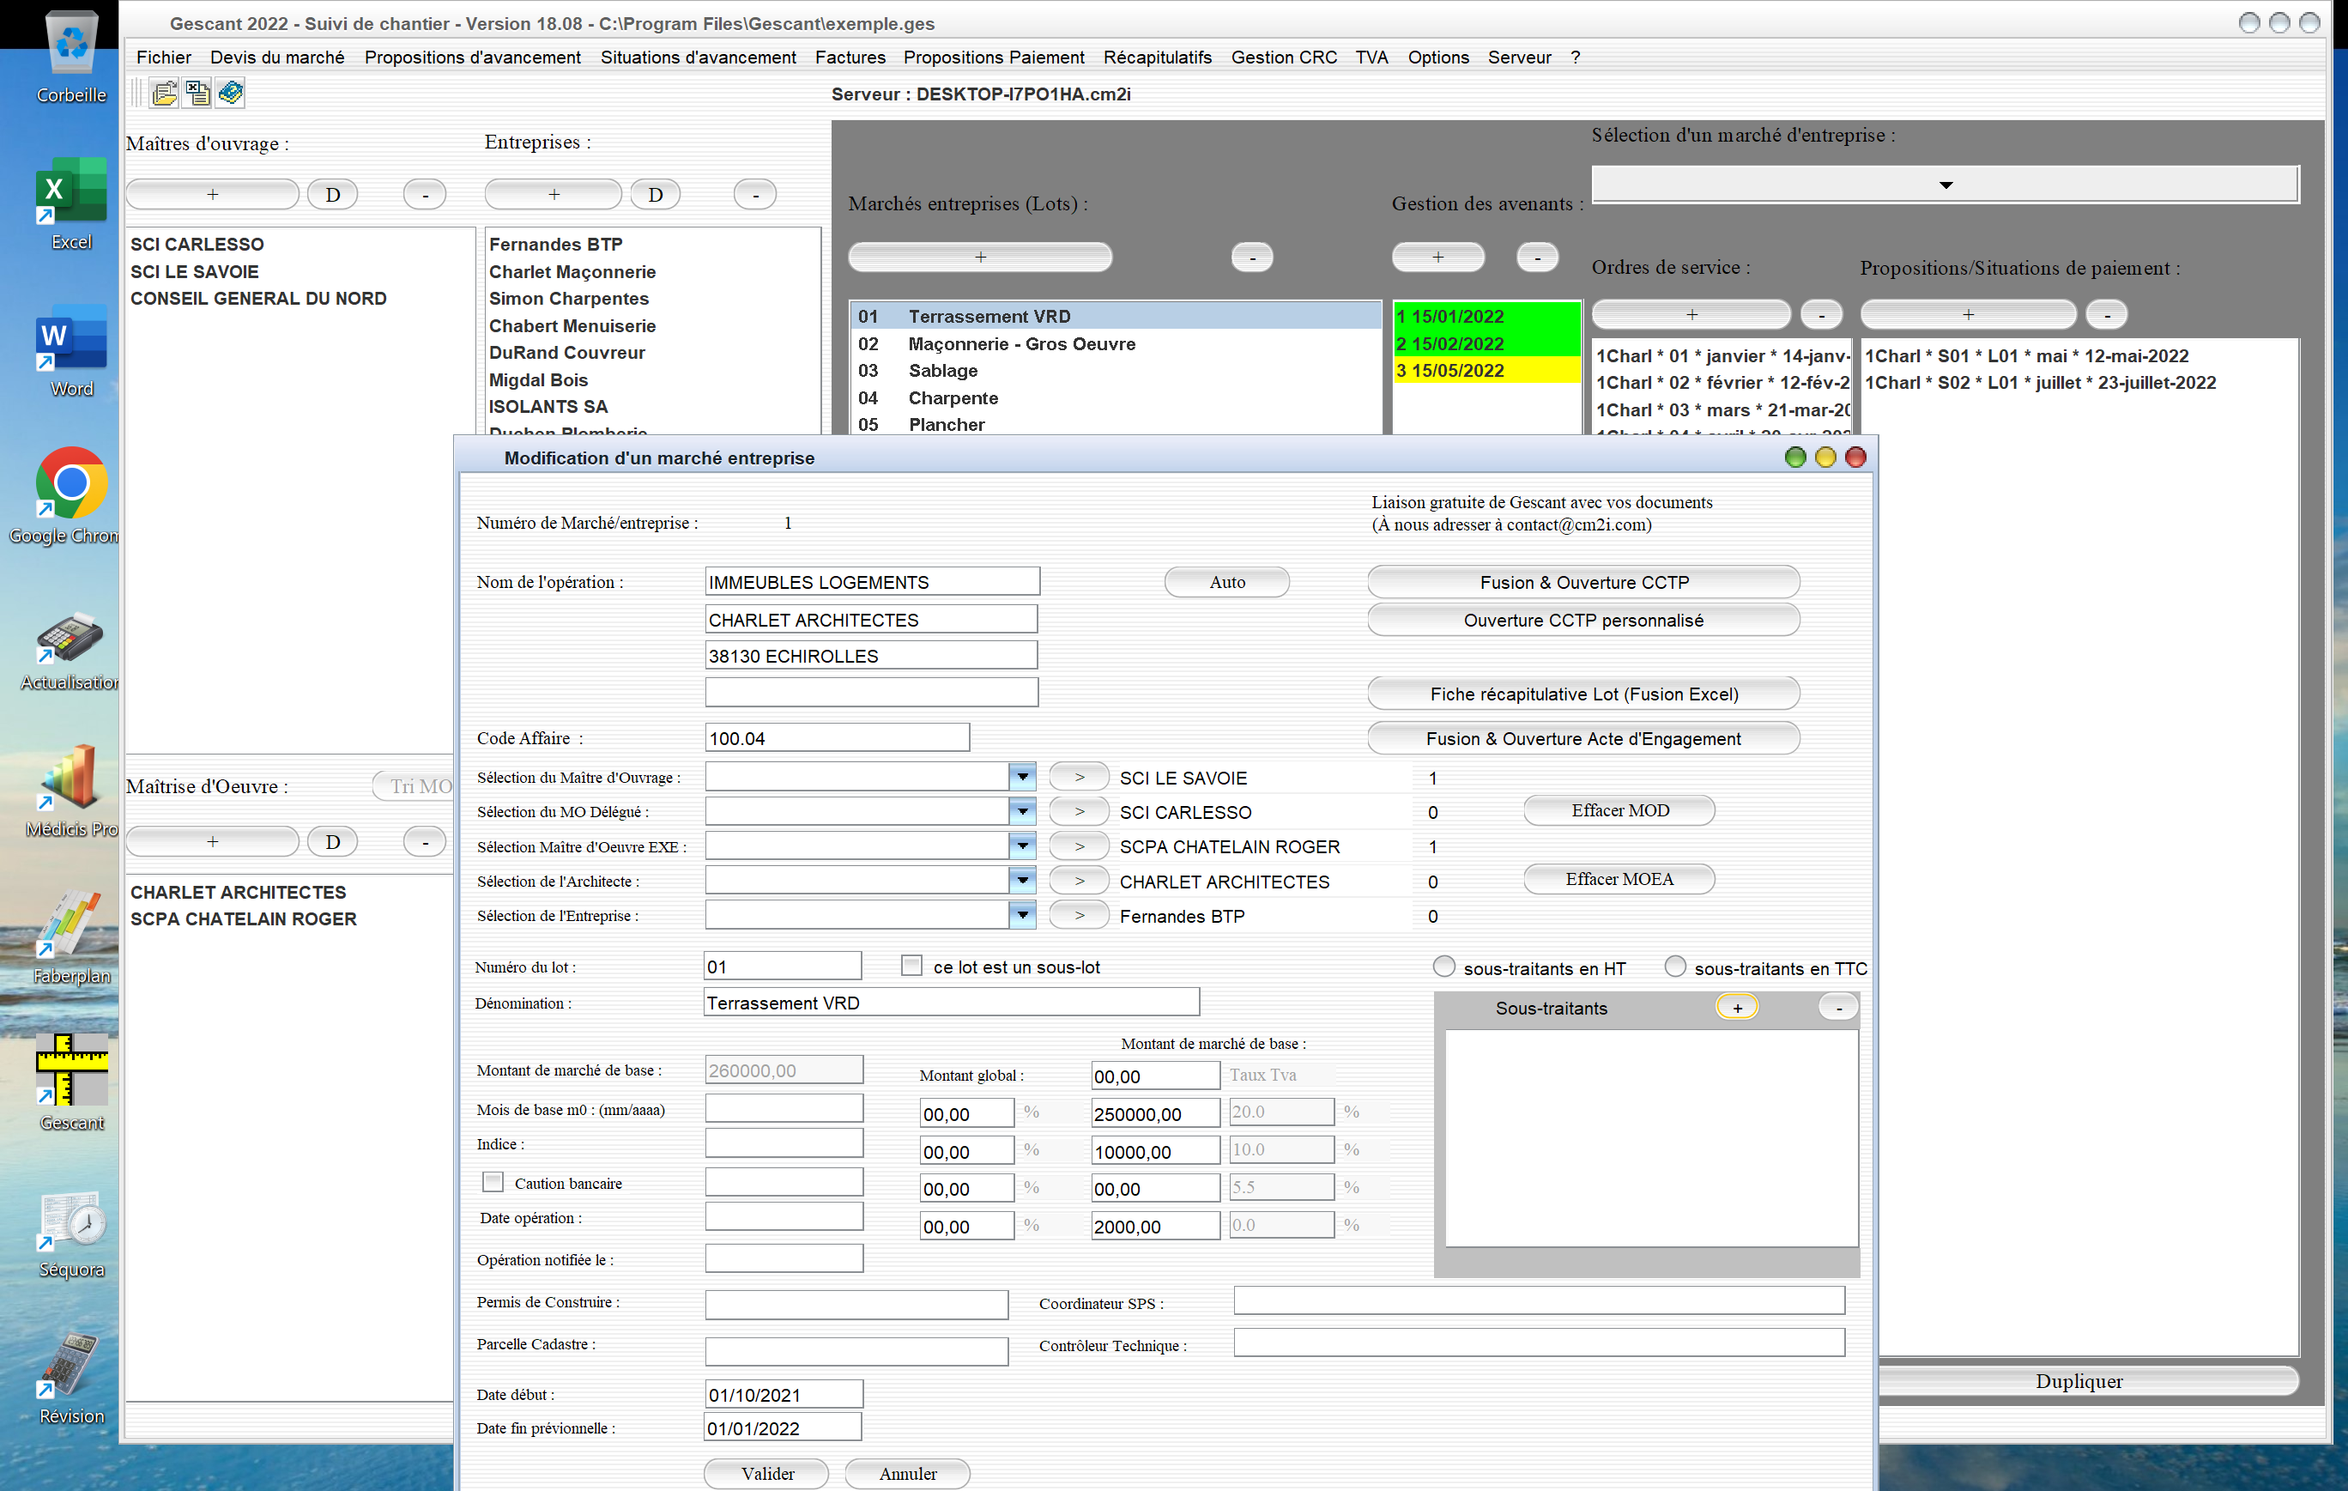2348x1491 pixels.
Task: Select sous-traitants en HT option
Action: 1444,967
